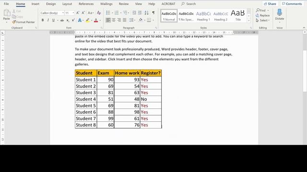This screenshot has width=307, height=172.
Task: Apply shading paint bucket
Action: click(x=141, y=20)
